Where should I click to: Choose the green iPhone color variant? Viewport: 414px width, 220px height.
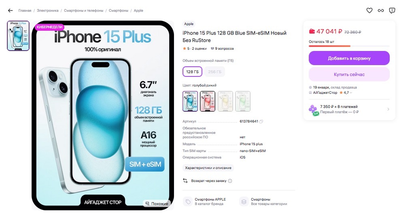coord(243,101)
